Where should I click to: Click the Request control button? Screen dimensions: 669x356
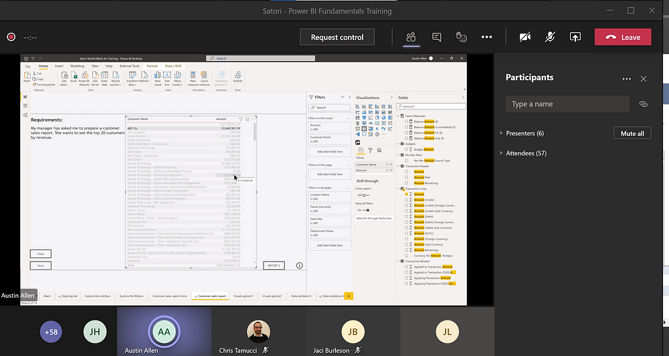pos(337,37)
